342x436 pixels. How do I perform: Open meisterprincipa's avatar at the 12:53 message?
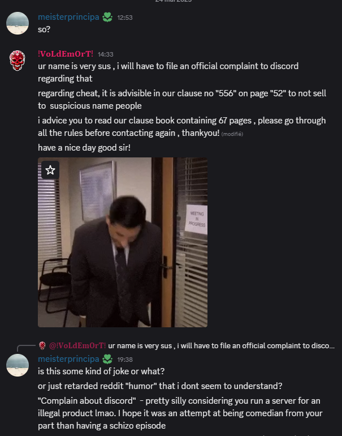[18, 23]
